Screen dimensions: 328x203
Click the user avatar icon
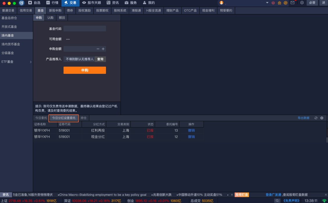click(222, 3)
